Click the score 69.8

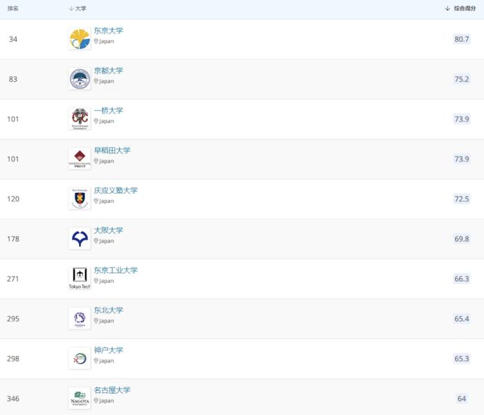tap(461, 239)
